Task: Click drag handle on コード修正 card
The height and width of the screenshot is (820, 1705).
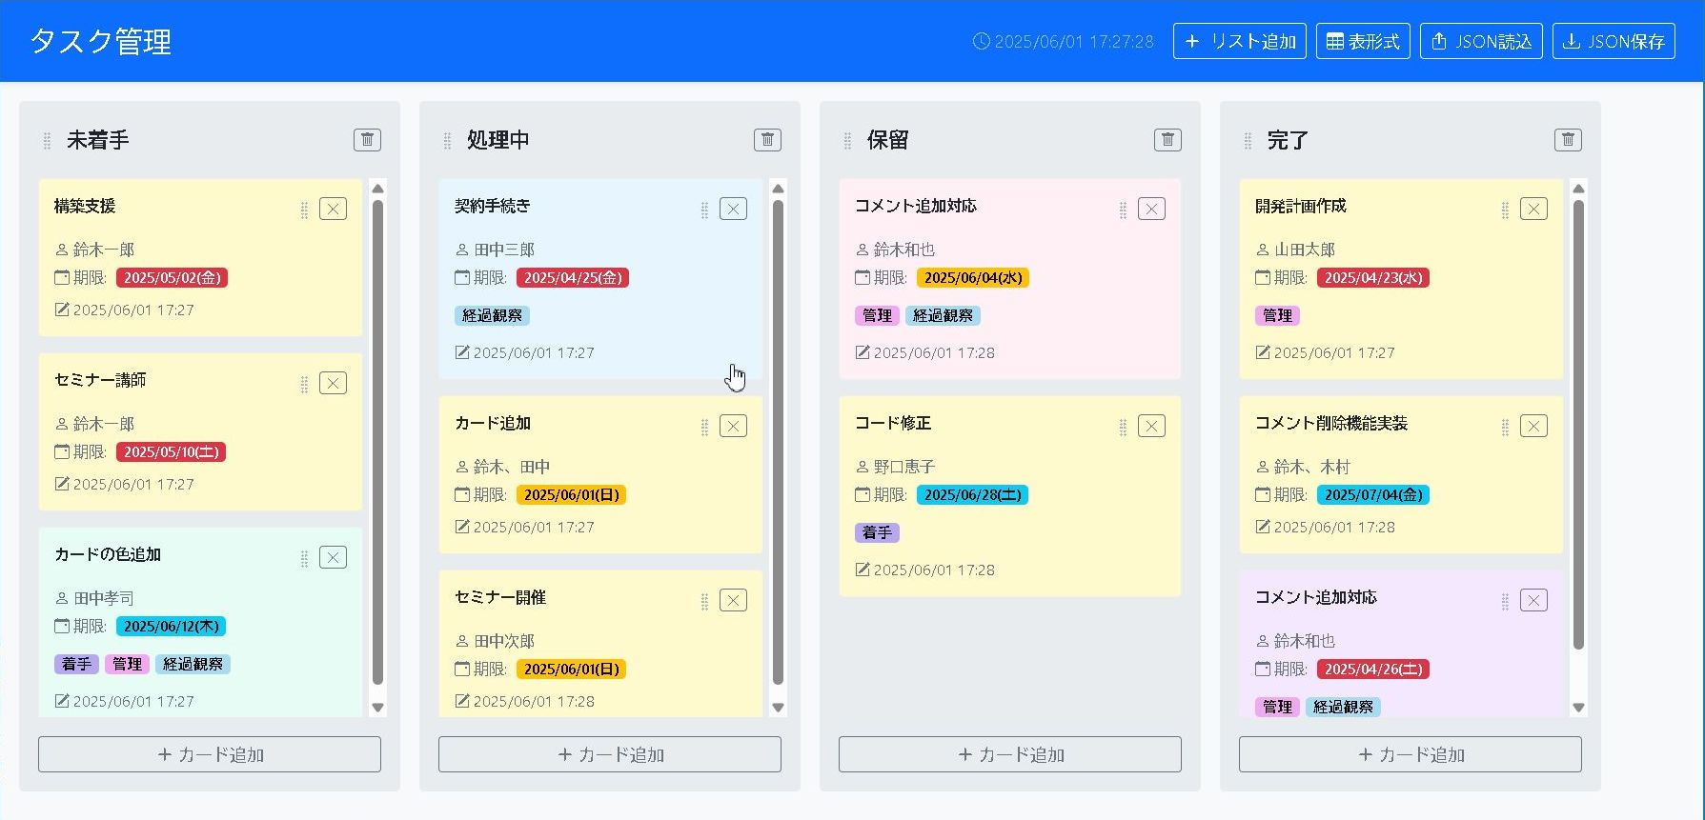Action: pyautogui.click(x=1123, y=428)
